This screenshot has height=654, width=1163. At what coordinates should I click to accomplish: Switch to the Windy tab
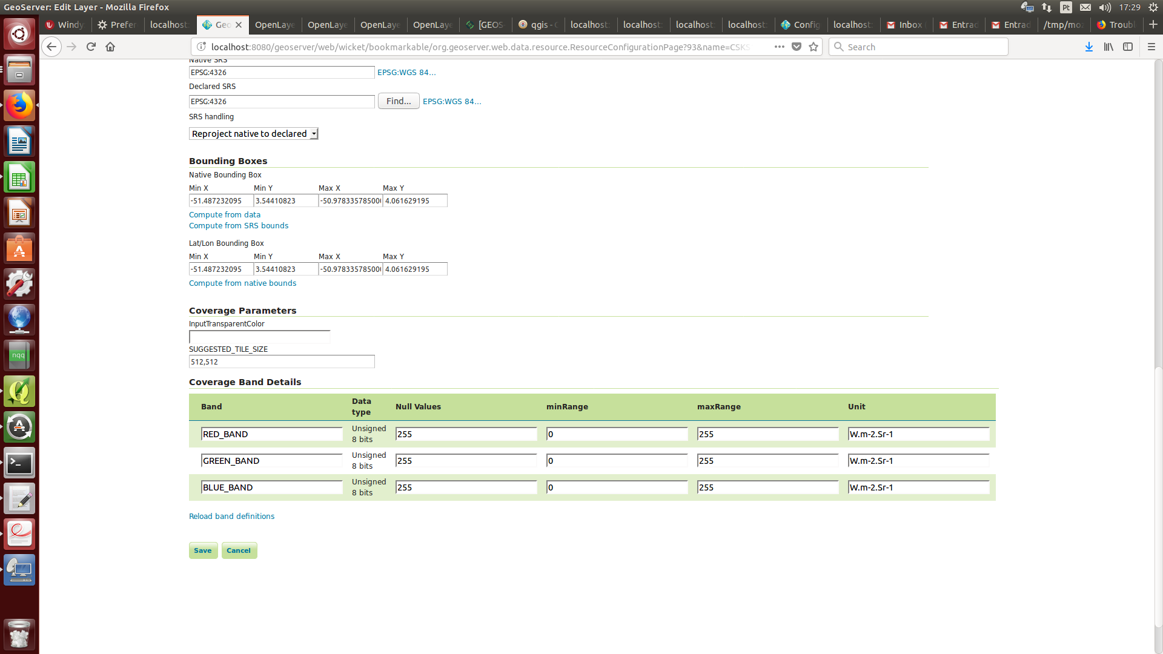pyautogui.click(x=65, y=25)
